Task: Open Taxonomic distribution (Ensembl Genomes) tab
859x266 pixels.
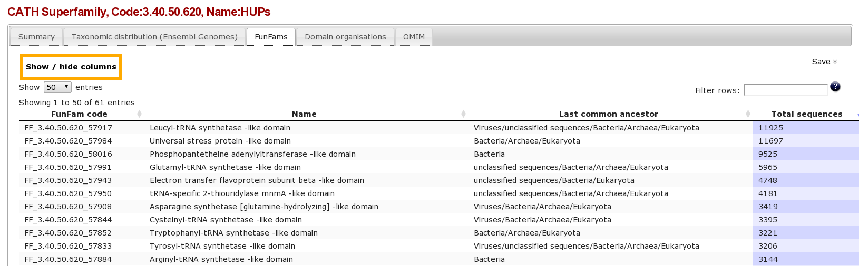Action: (154, 37)
